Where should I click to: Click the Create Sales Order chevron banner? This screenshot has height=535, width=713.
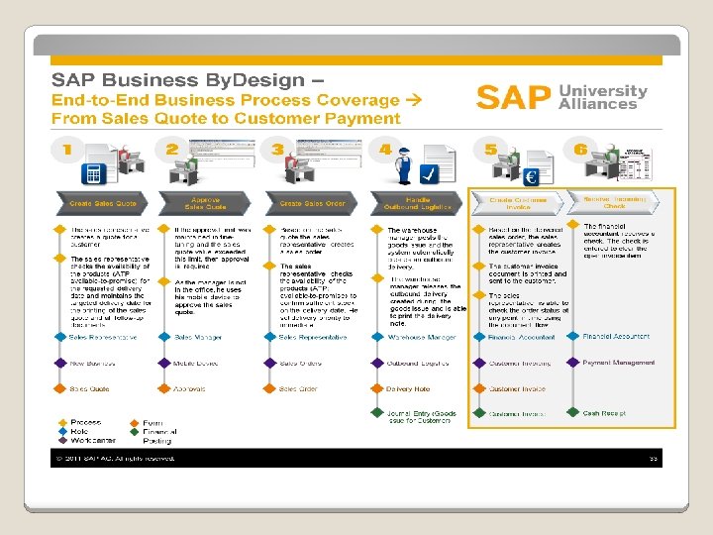312,203
